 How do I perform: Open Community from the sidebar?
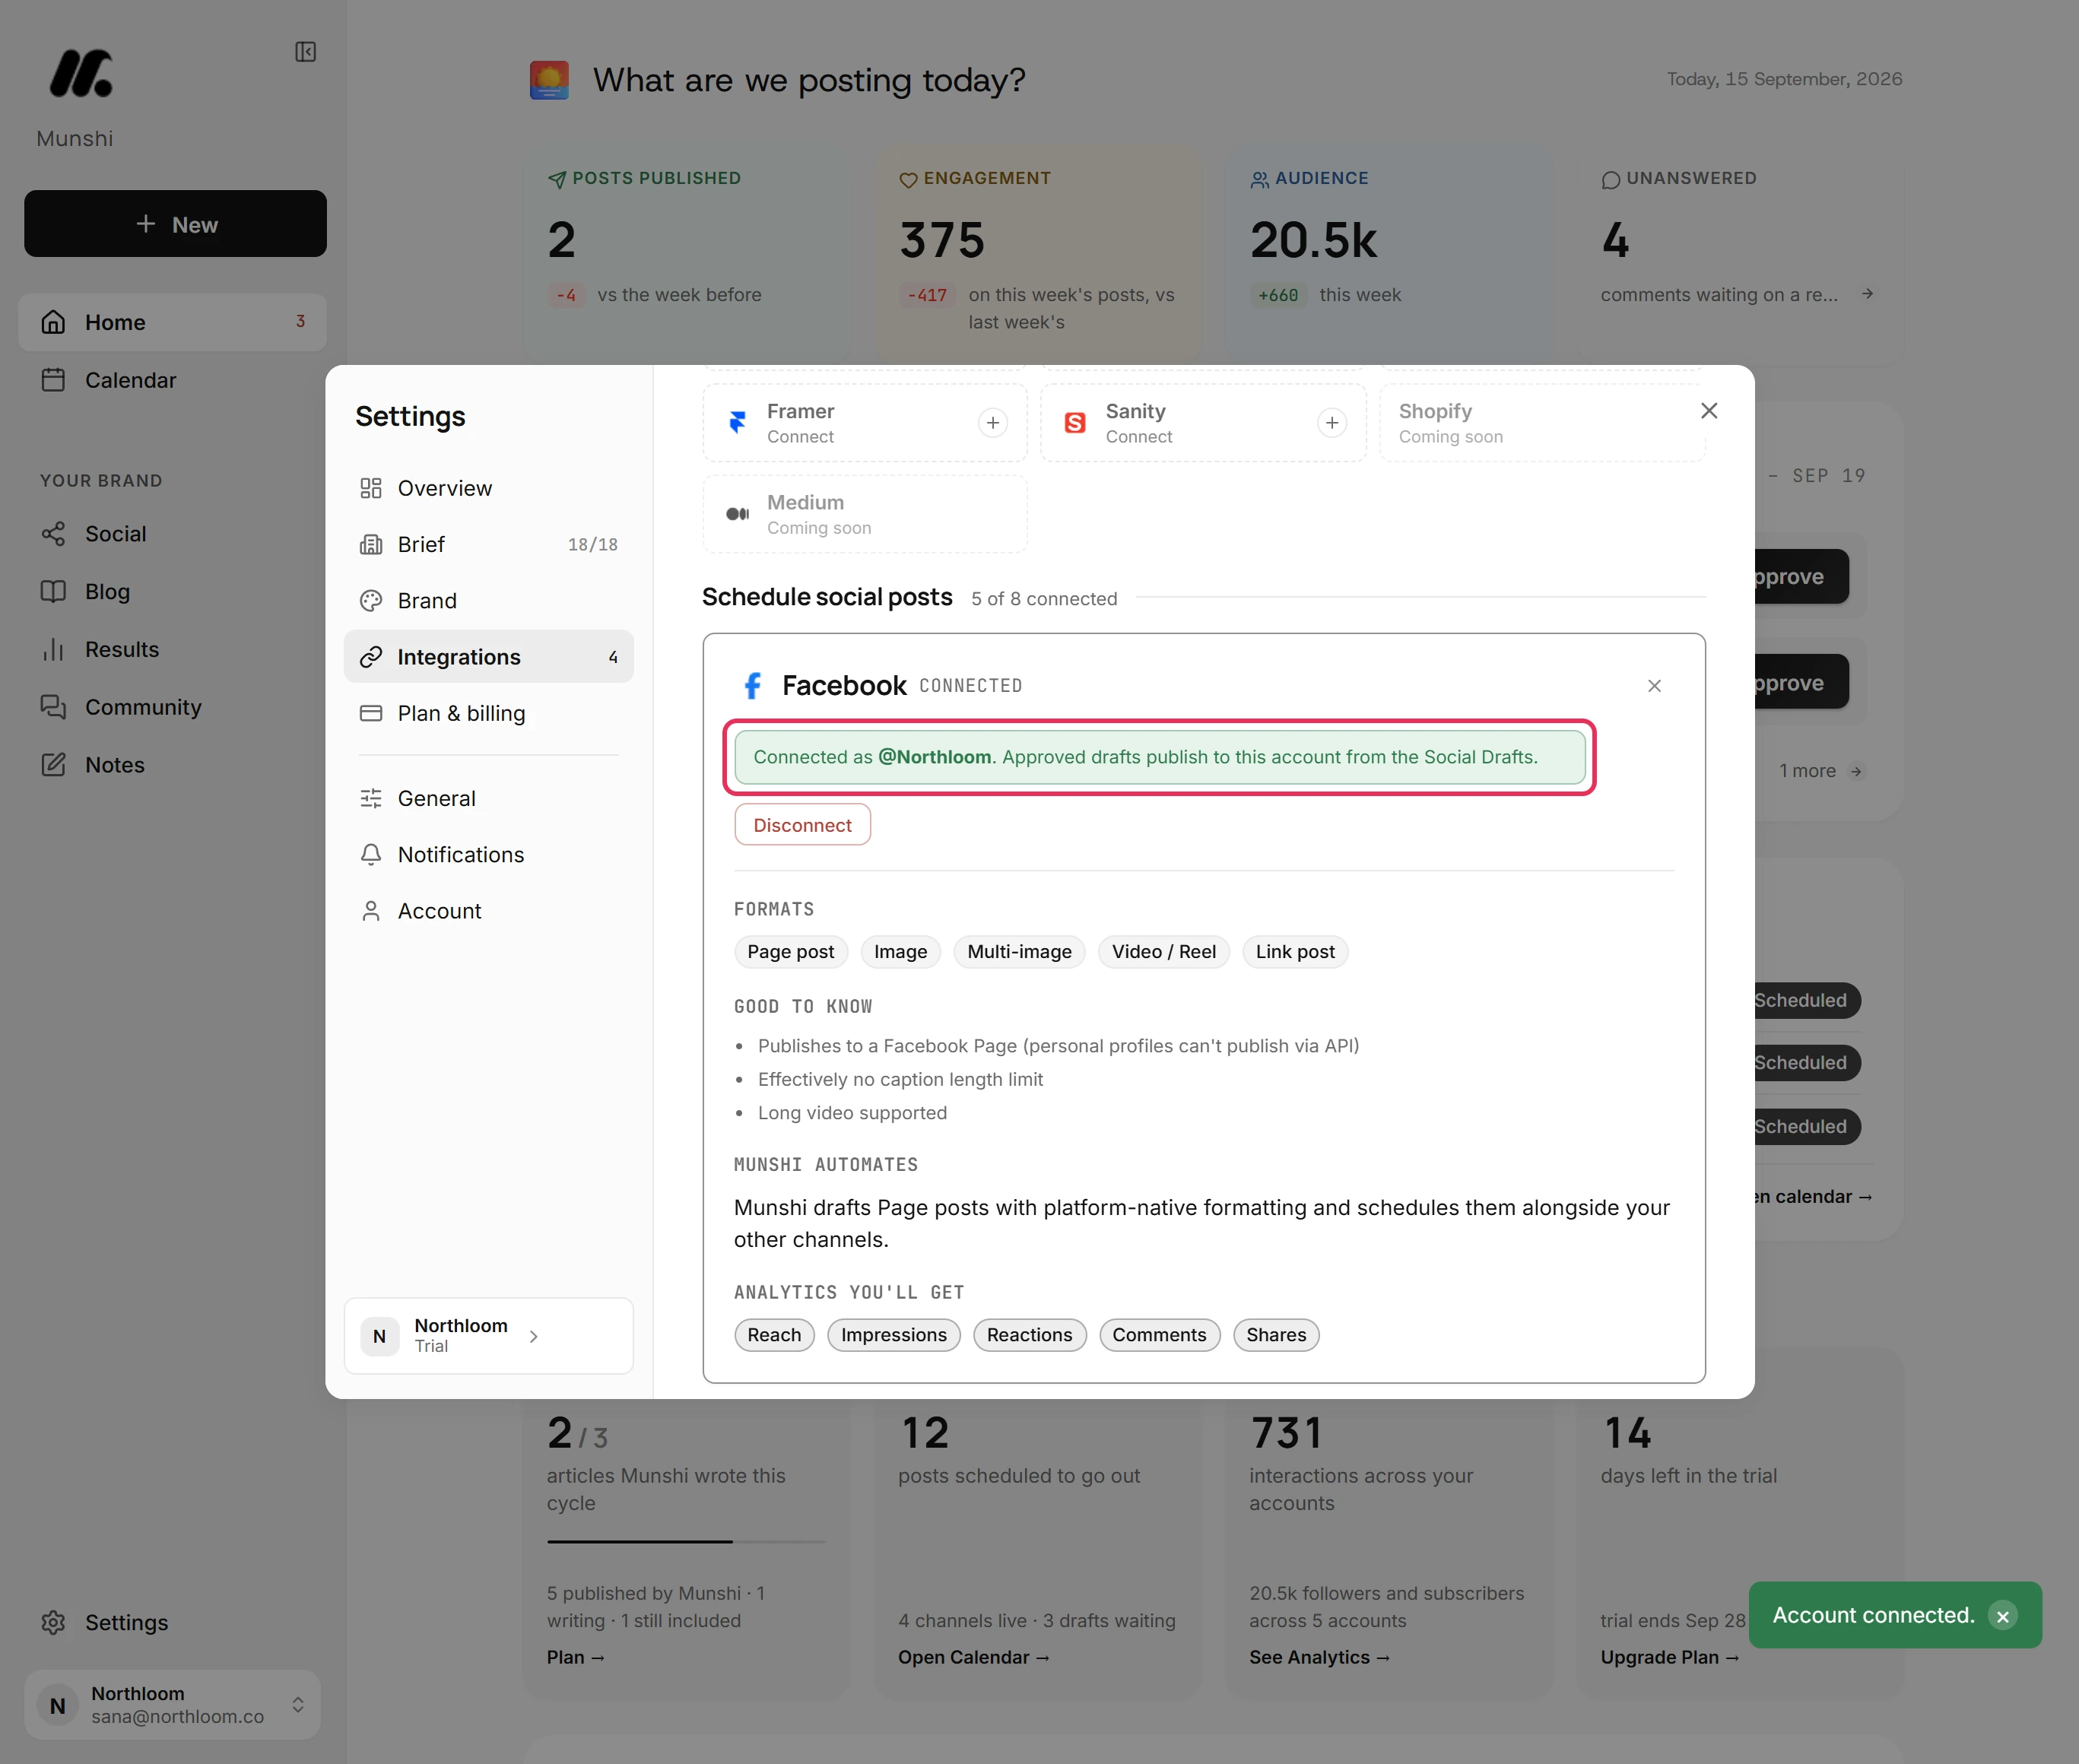[x=173, y=707]
